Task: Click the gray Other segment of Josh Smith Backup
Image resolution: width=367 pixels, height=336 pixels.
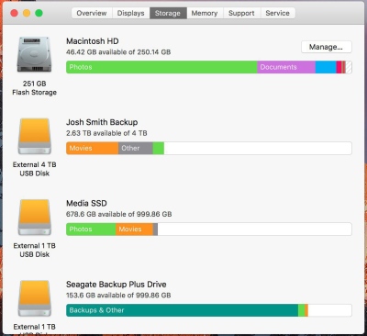Action: click(x=136, y=149)
